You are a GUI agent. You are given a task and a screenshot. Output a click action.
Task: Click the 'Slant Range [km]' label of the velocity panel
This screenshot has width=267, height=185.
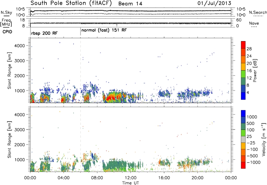click(9, 140)
